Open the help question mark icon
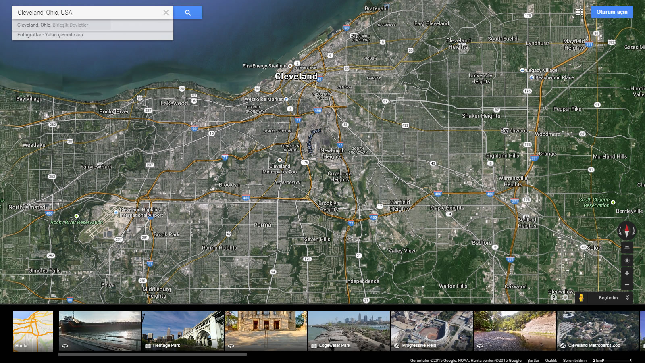 [553, 298]
